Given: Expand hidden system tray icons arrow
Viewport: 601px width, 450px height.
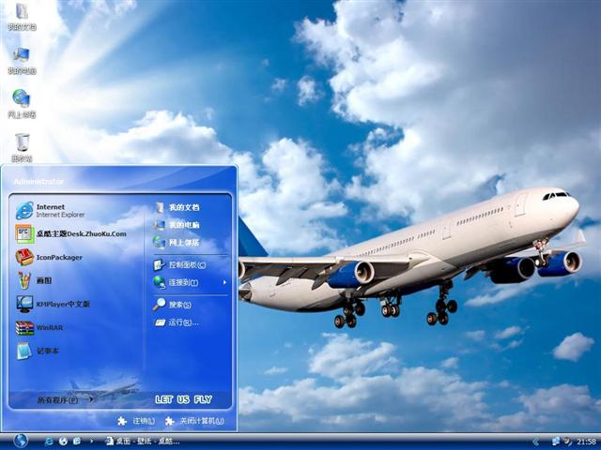Looking at the screenshot, I should point(536,442).
